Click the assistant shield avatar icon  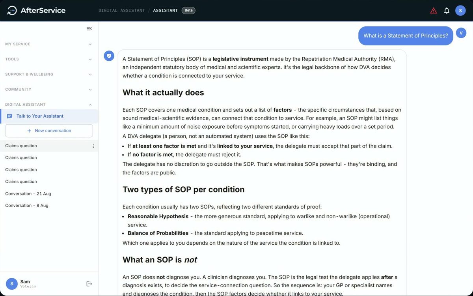point(109,56)
